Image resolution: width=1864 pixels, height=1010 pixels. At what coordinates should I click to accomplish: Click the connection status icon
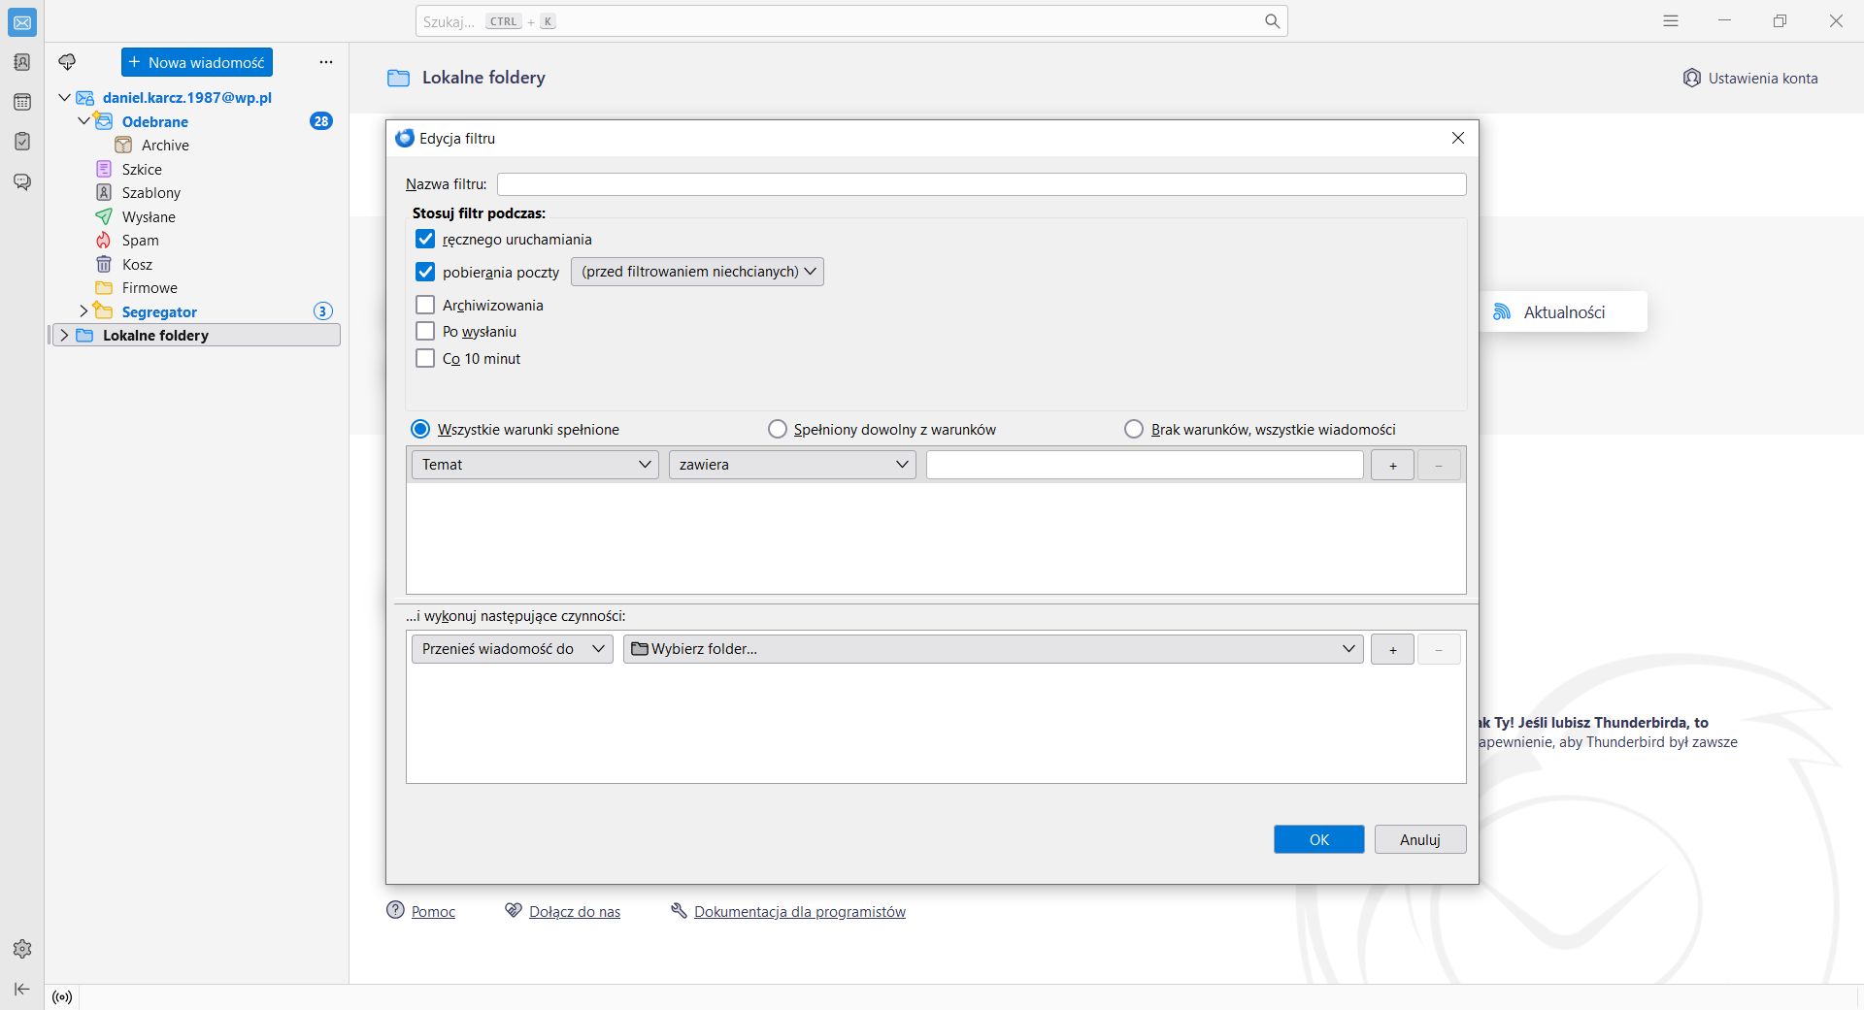point(62,997)
